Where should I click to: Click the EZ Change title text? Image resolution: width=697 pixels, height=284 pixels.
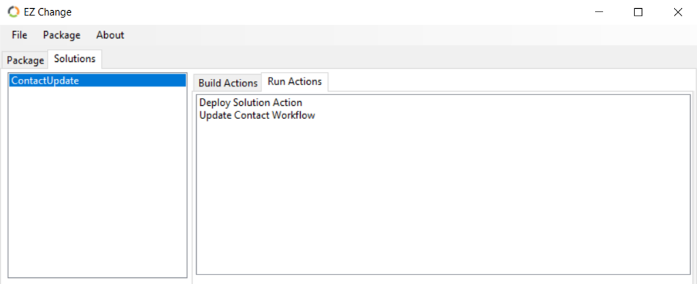pos(48,12)
